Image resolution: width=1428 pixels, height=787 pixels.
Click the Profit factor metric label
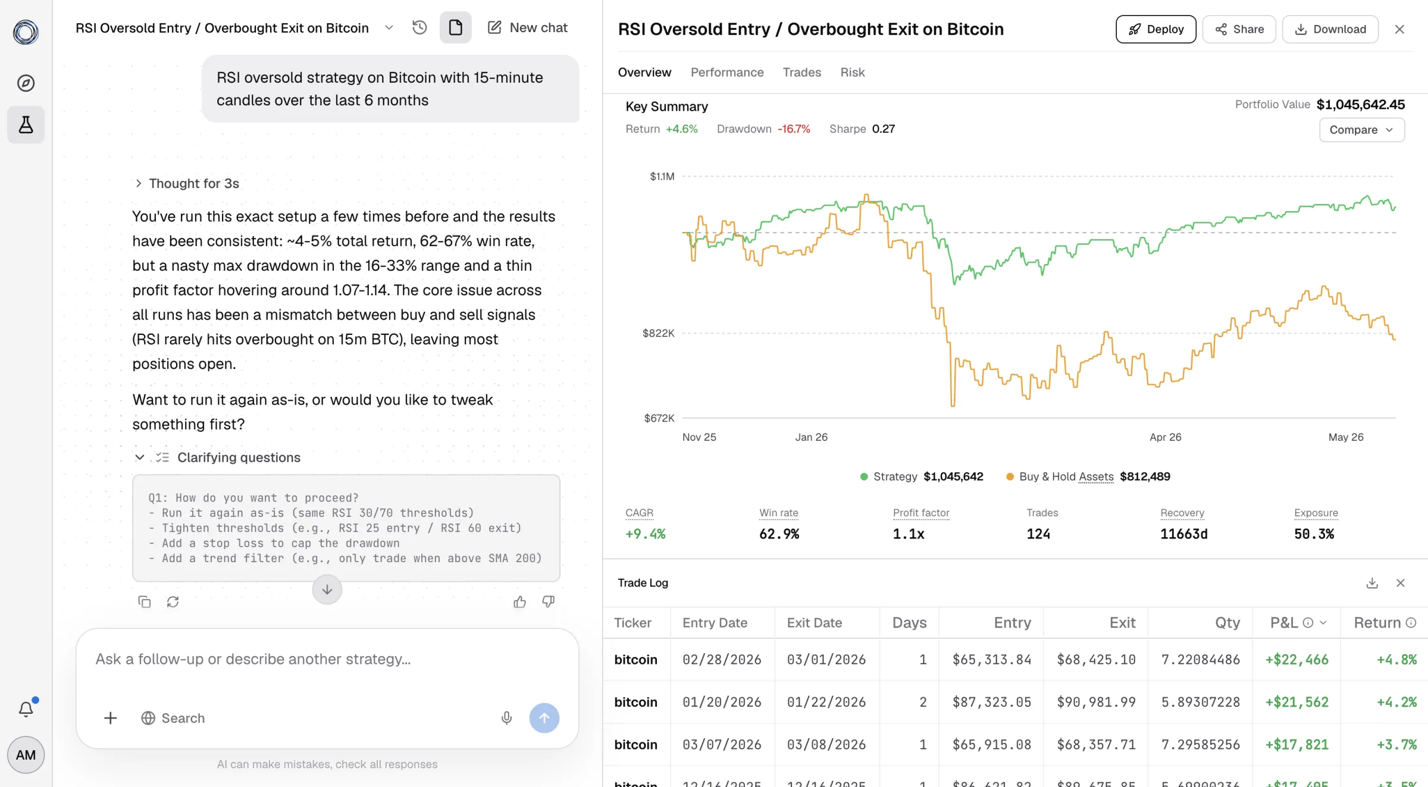point(920,513)
